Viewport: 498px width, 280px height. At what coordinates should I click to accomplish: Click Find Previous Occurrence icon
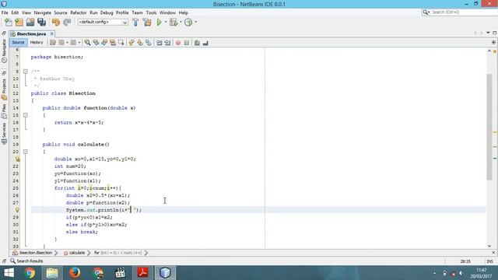(96, 43)
